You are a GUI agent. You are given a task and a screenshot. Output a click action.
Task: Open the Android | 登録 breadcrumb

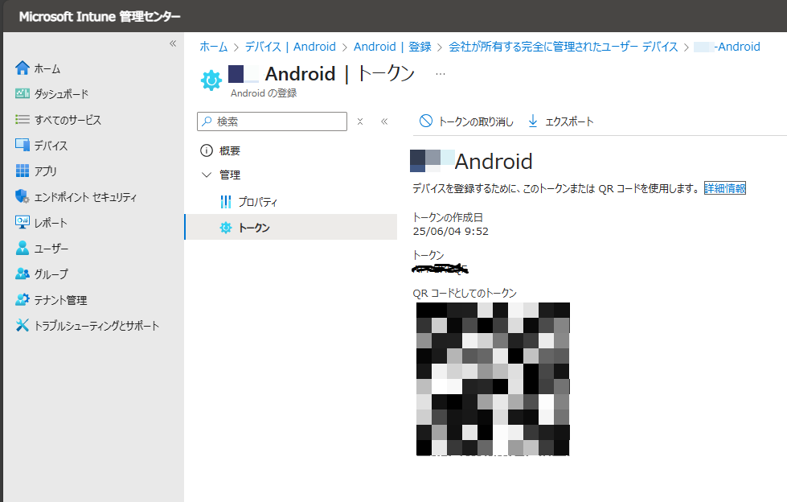392,47
